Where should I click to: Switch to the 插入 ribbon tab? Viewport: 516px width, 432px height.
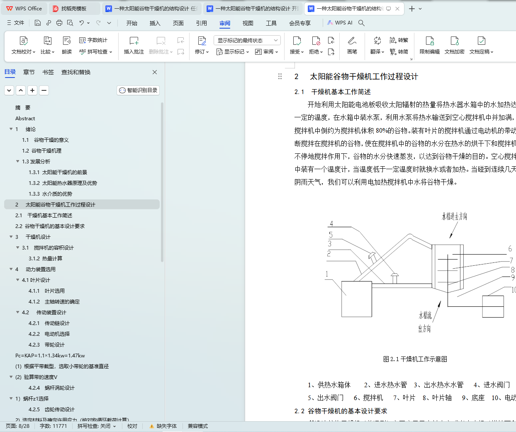[155, 23]
